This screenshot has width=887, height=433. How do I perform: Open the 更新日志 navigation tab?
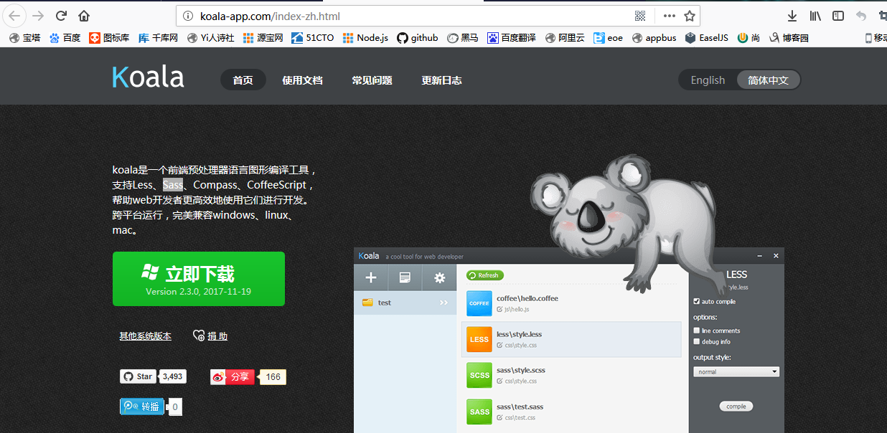pos(441,80)
